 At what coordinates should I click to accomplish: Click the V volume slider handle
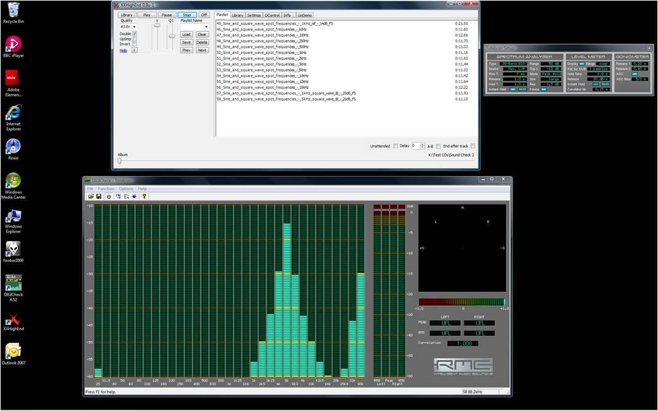tap(157, 25)
